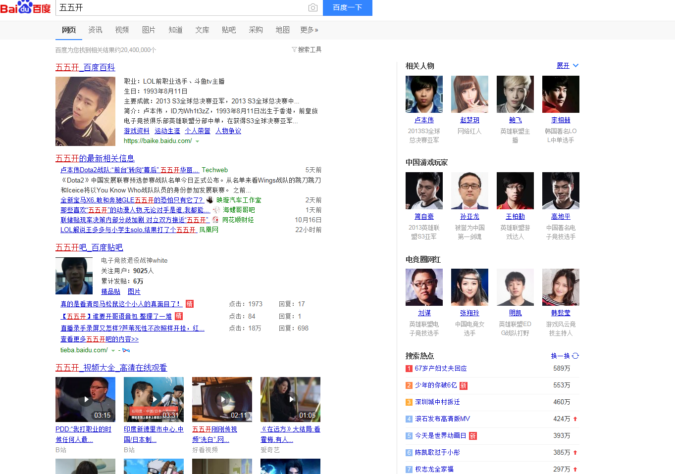Play the 02:11 五五开 video
This screenshot has height=474, width=675.
(222, 399)
